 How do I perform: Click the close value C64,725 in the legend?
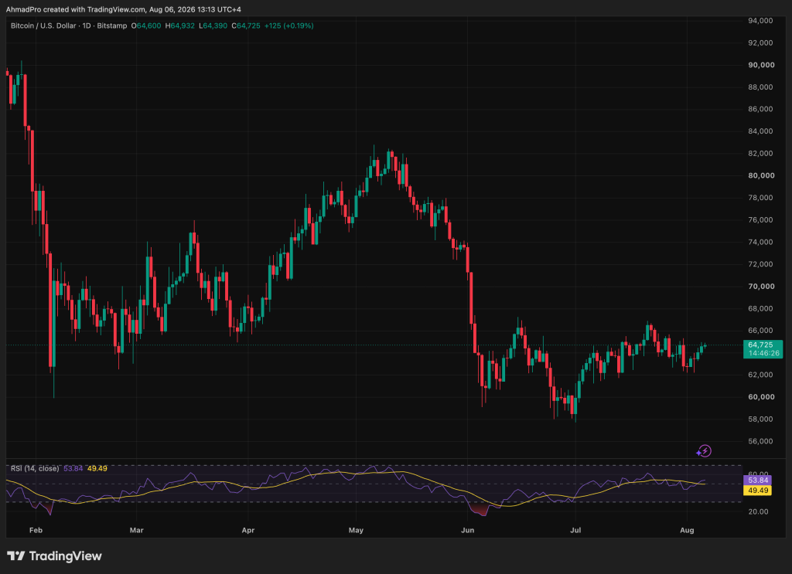(246, 25)
